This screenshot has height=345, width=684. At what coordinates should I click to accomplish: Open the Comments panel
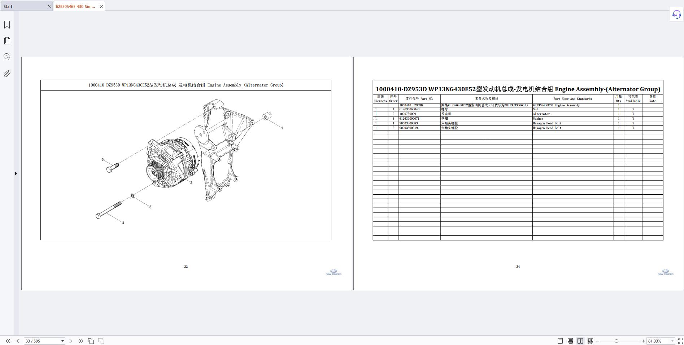[x=7, y=57]
